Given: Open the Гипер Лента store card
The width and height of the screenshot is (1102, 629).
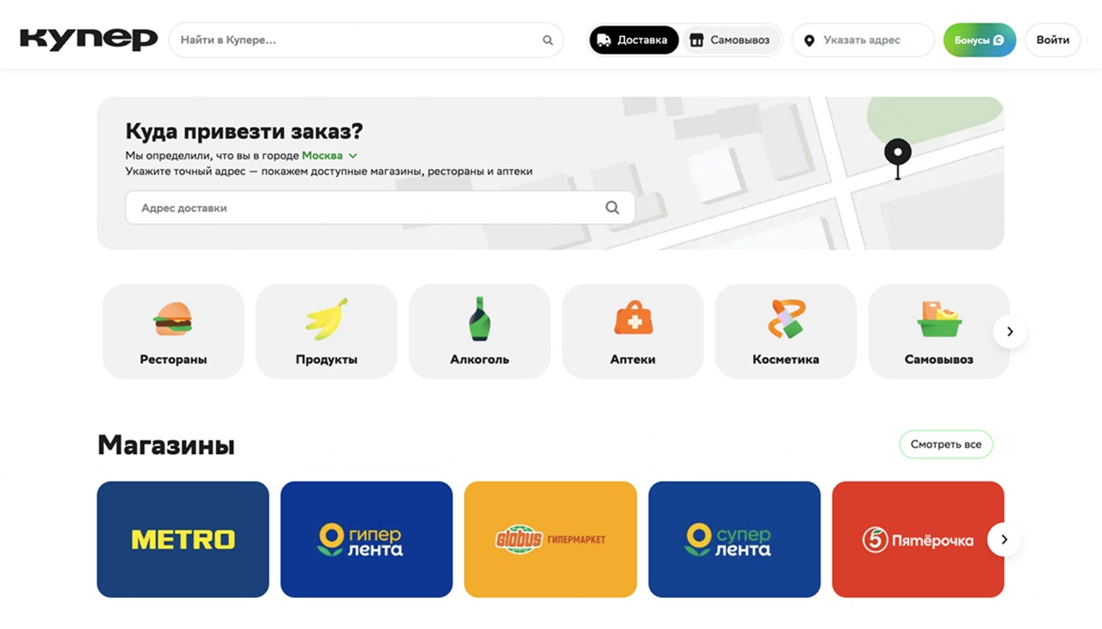Looking at the screenshot, I should (367, 539).
